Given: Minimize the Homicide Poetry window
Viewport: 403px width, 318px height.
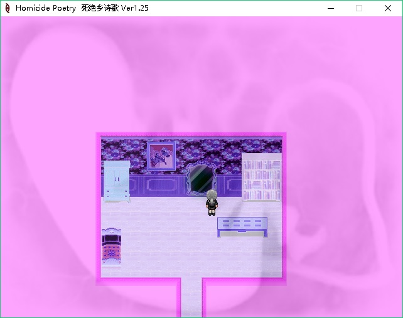Looking at the screenshot, I should click(331, 8).
